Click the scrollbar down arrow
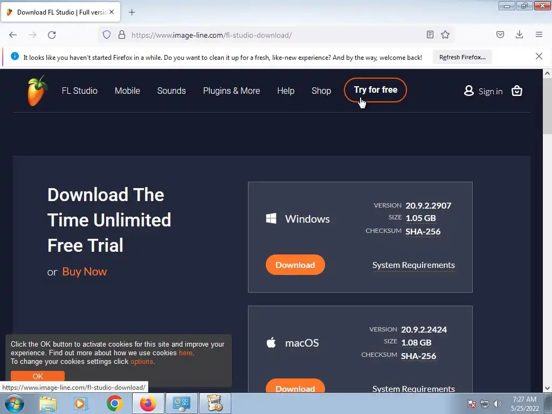Viewport: 552px width, 414px height. pyautogui.click(x=547, y=388)
